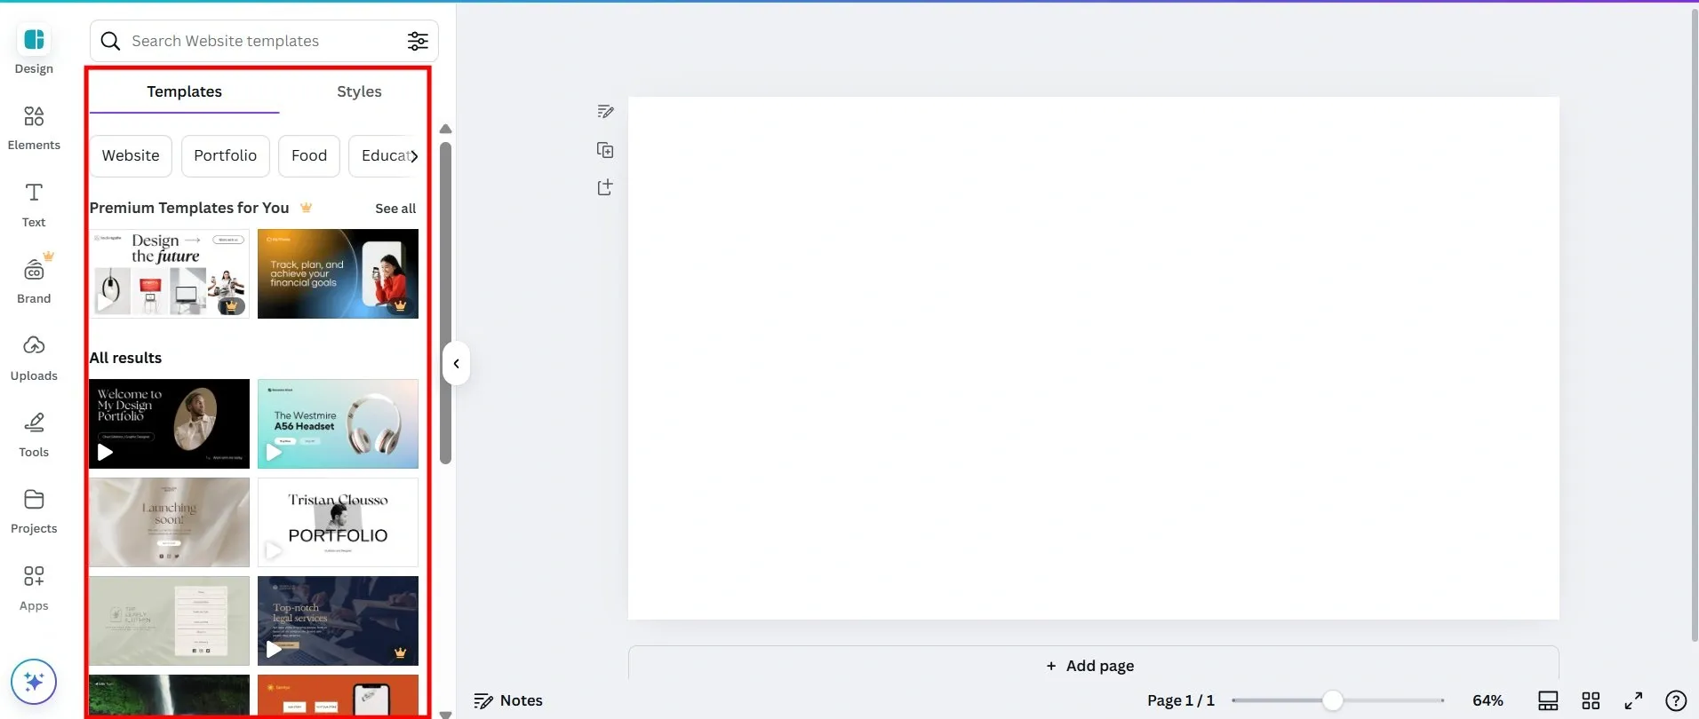This screenshot has width=1699, height=719.
Task: Switch to the Templates tab
Action: coord(184,91)
